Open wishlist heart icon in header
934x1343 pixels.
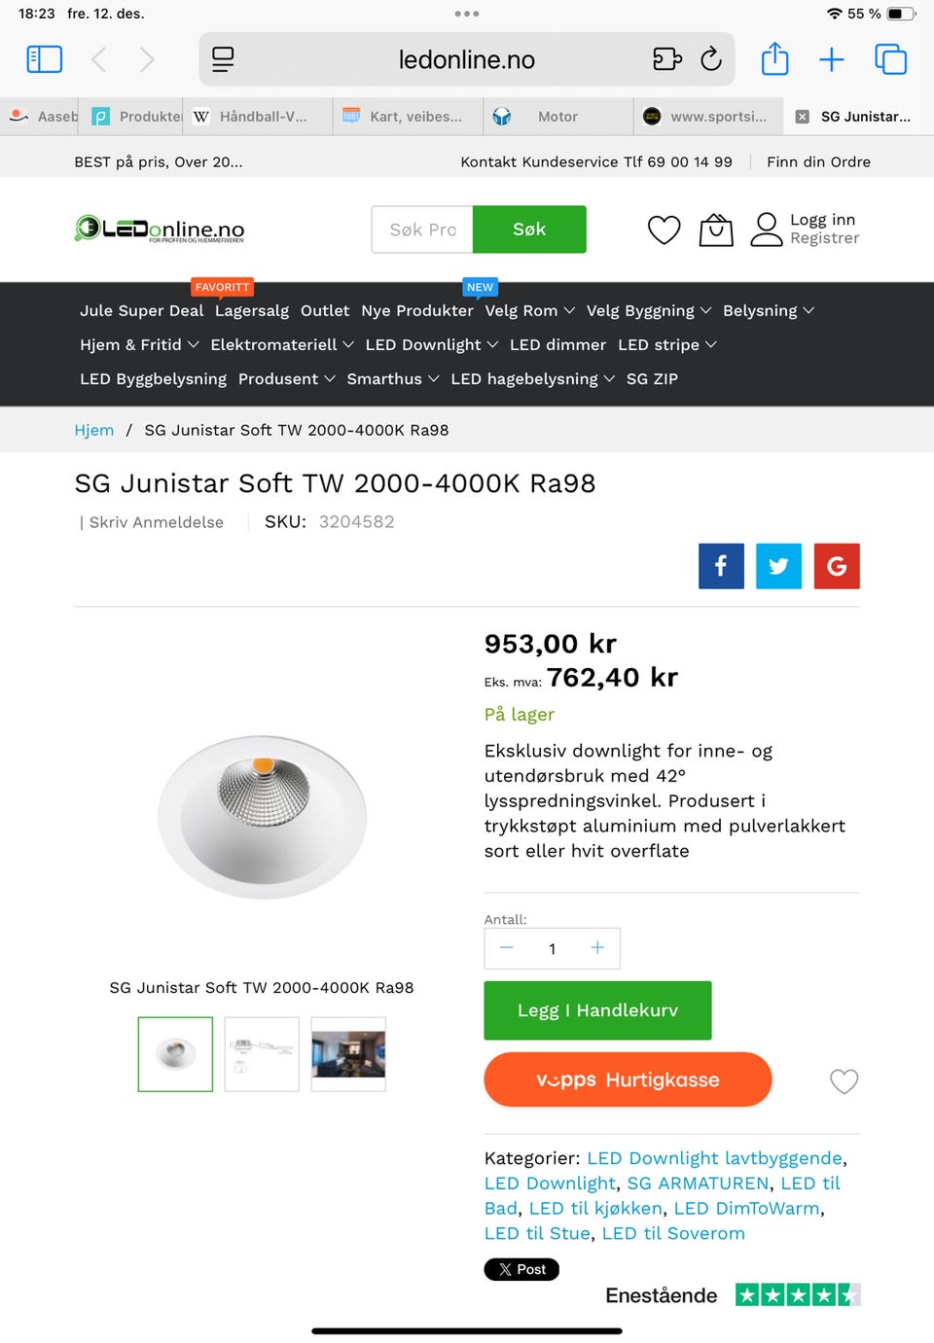(x=665, y=230)
